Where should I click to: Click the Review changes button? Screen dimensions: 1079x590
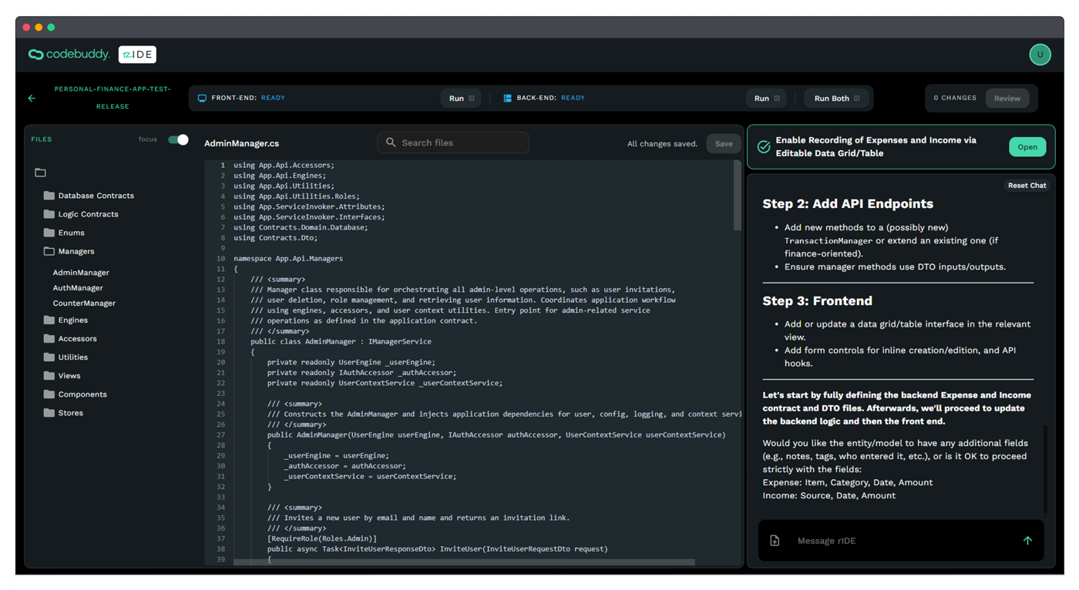coord(1007,99)
